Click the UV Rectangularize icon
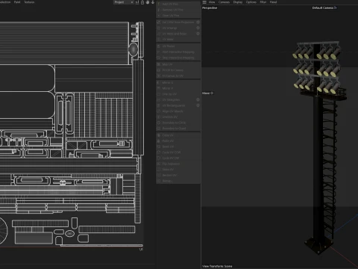This screenshot has height=269, width=358. (159, 105)
